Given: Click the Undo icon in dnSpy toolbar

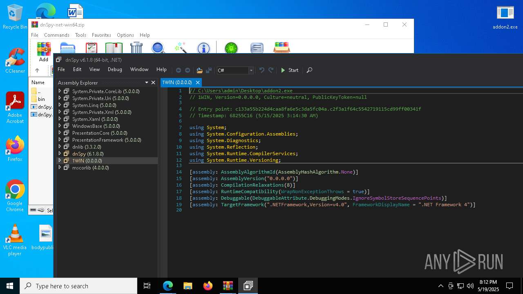Looking at the screenshot, I should point(262,70).
